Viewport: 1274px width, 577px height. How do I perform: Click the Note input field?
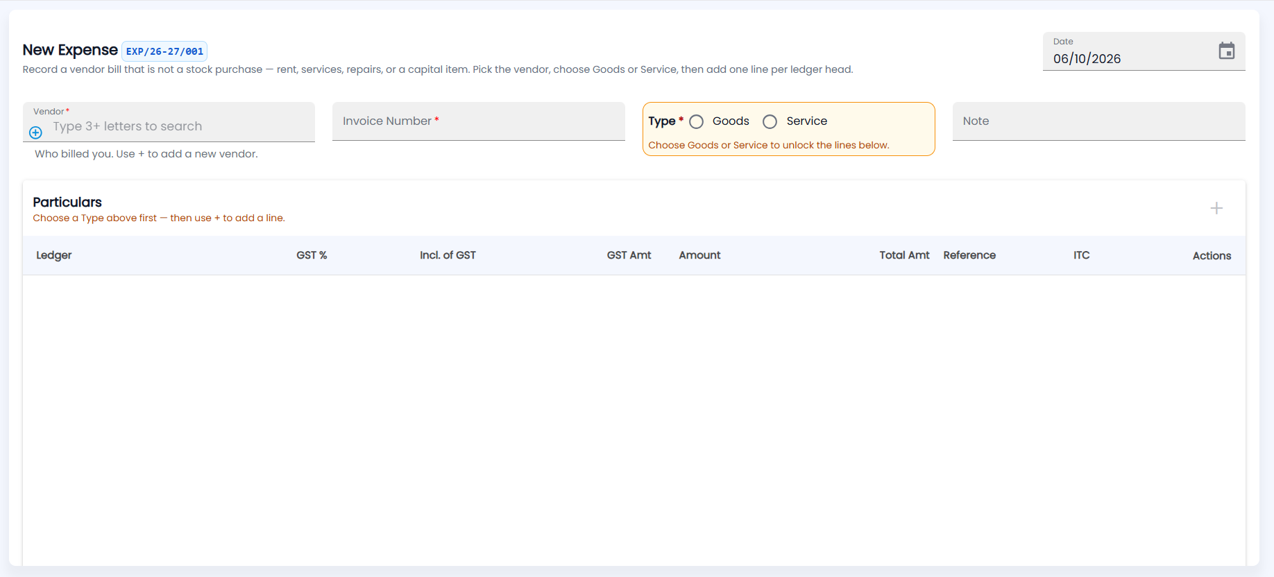tap(1098, 121)
